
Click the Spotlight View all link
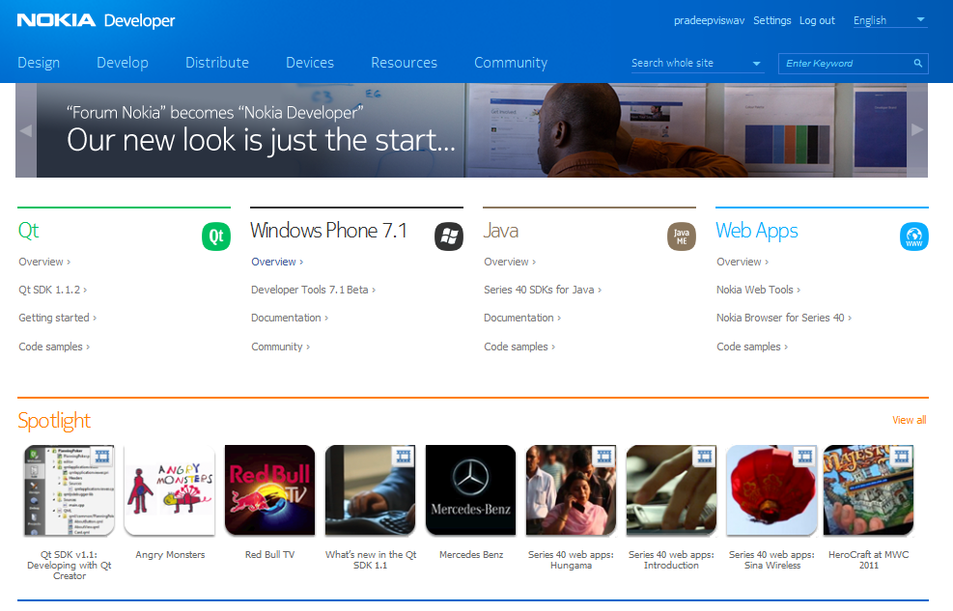click(x=910, y=420)
